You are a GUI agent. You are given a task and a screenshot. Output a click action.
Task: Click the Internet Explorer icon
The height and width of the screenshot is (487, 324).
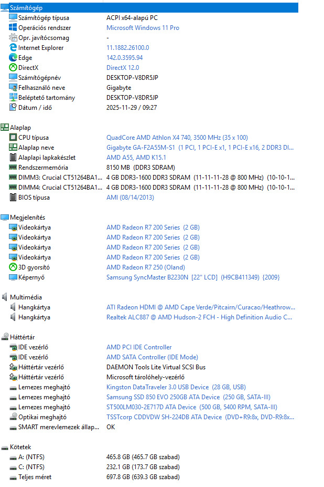click(x=13, y=47)
